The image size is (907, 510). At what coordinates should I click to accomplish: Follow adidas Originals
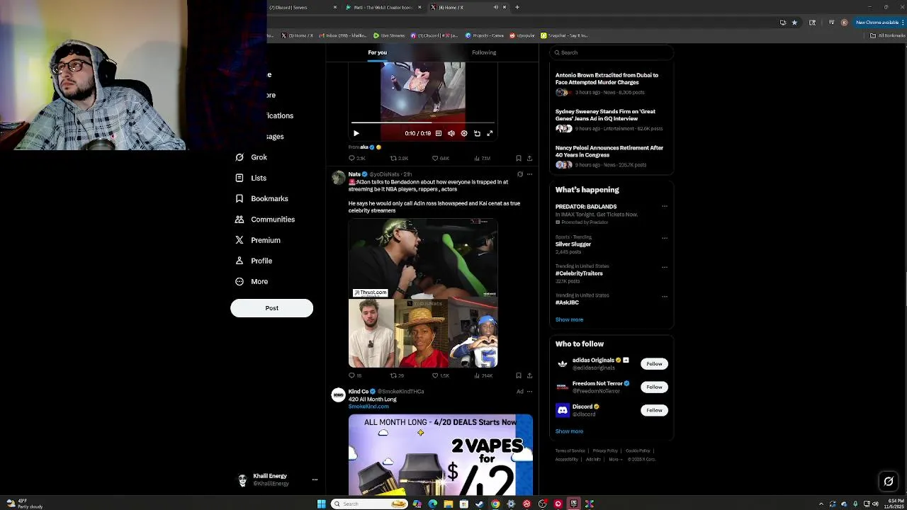[654, 364]
